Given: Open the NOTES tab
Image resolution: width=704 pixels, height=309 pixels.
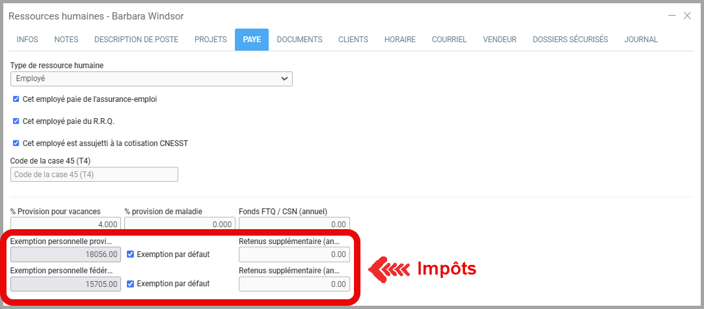Looking at the screenshot, I should click(x=66, y=40).
